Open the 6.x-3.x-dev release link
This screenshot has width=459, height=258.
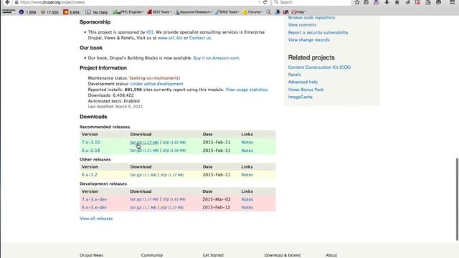(x=94, y=207)
